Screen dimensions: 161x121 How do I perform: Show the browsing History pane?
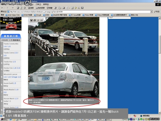55,8
